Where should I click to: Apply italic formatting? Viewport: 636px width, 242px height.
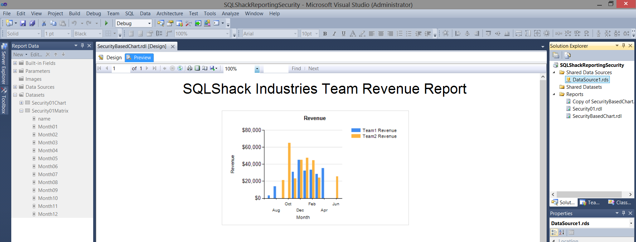click(x=334, y=33)
